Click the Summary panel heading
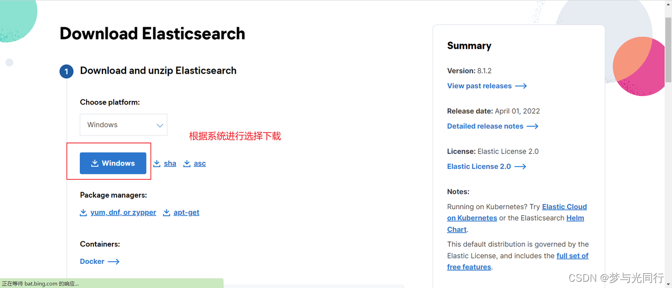This screenshot has height=288, width=672. pyautogui.click(x=469, y=46)
